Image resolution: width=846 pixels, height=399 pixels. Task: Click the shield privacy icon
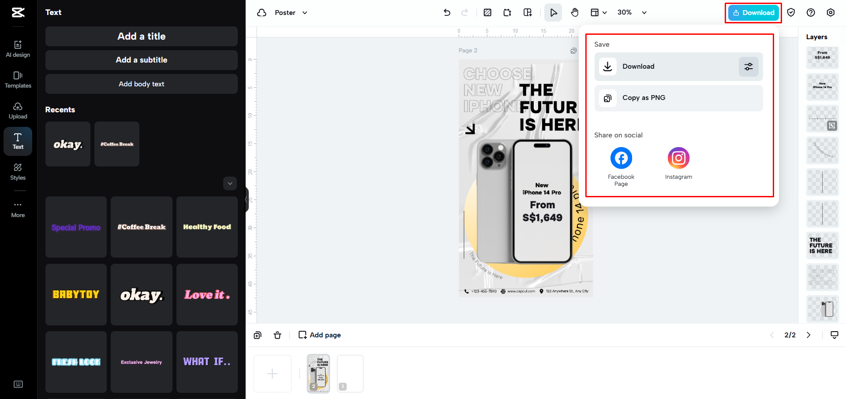791,13
